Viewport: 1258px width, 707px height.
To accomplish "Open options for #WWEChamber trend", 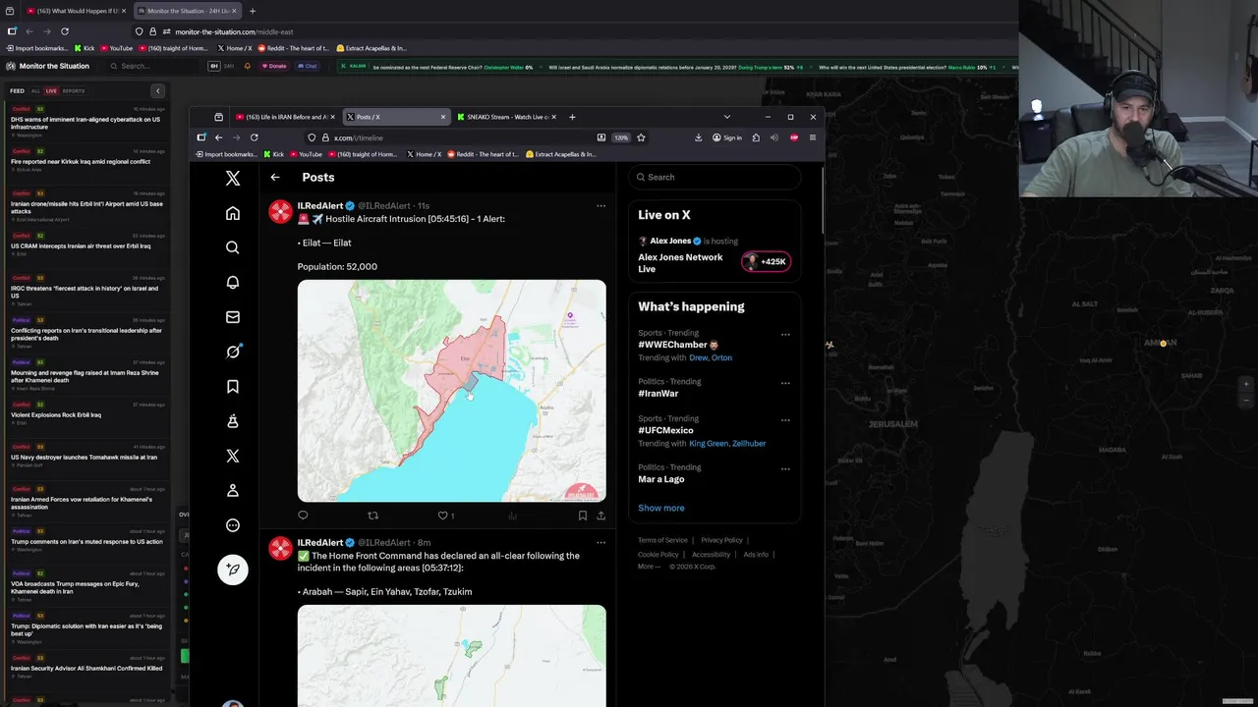I will pos(785,335).
